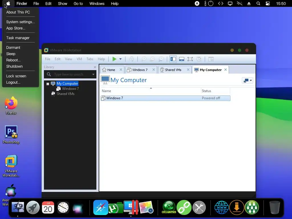Viewport: 292px width, 219px height.
Task: Choose App Store... in the Apple menu
Action: [16, 28]
